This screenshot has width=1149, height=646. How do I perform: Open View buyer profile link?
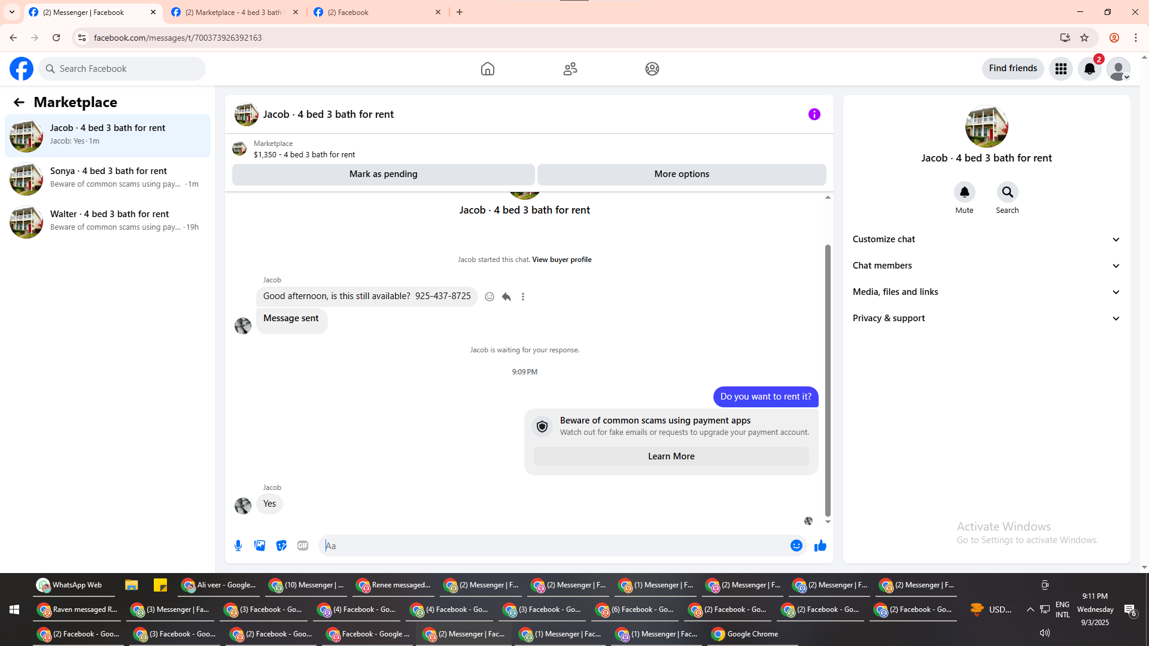click(x=562, y=260)
